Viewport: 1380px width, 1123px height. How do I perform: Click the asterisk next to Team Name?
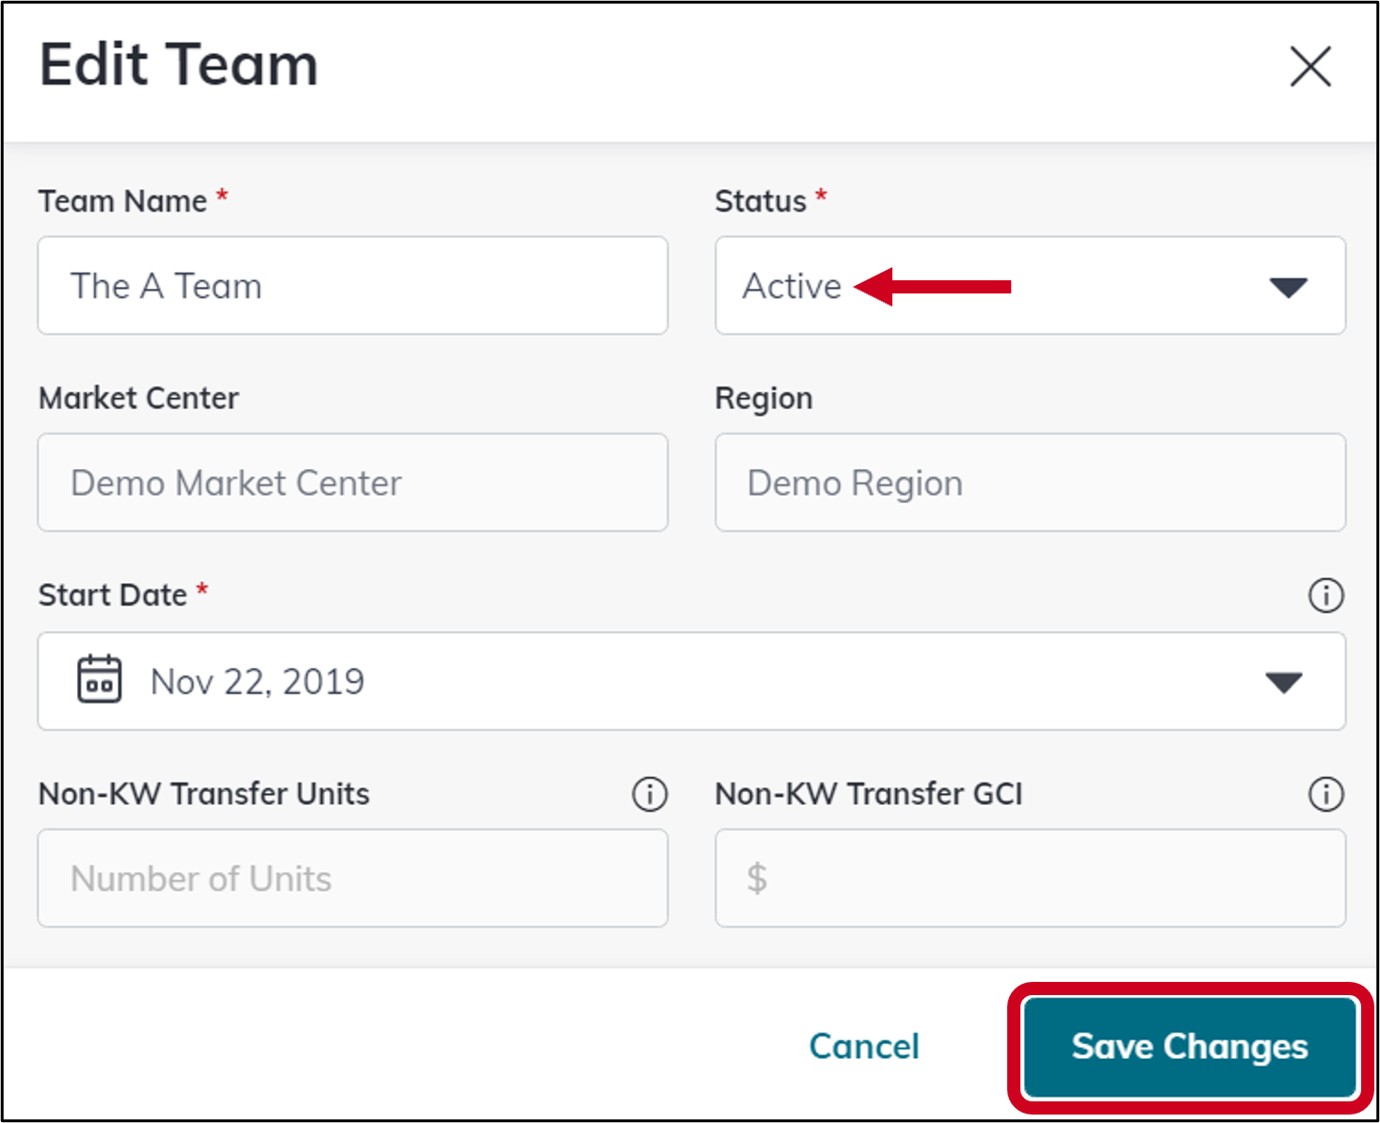(x=222, y=195)
